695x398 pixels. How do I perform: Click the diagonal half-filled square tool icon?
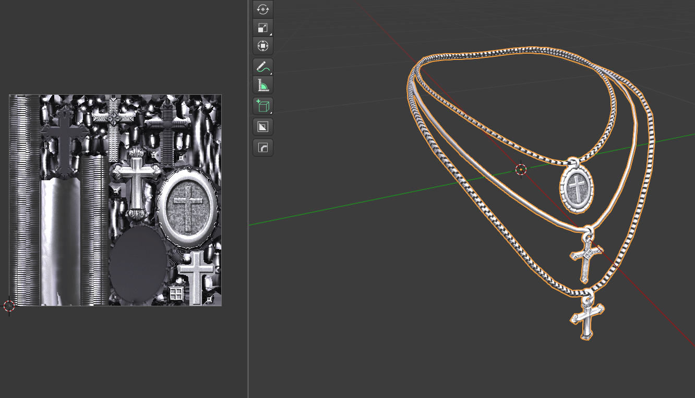pyautogui.click(x=263, y=127)
